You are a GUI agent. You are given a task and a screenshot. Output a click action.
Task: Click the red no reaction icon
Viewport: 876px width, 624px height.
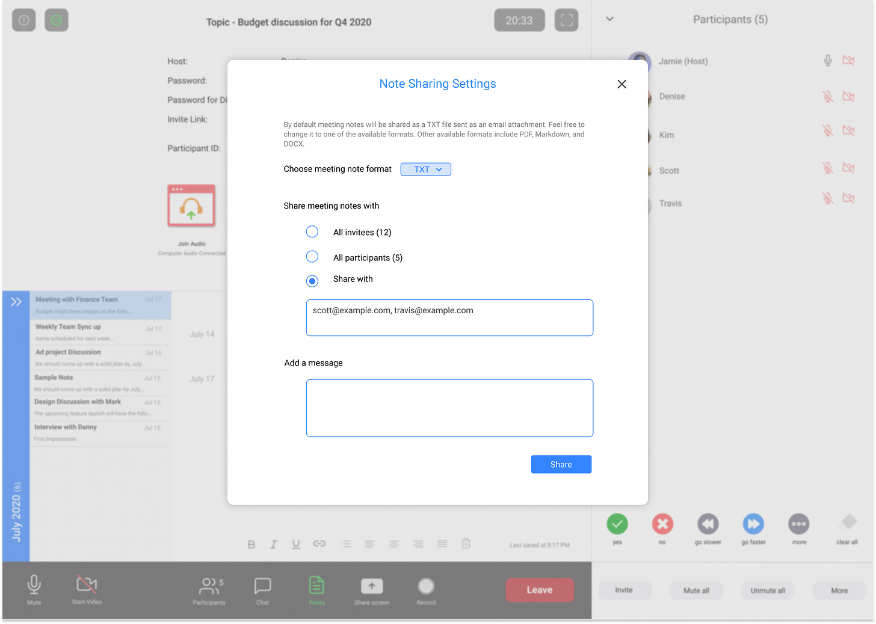662,524
